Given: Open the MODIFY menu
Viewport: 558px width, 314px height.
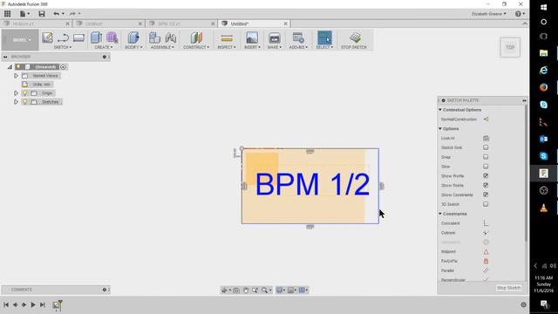Looking at the screenshot, I should click(133, 47).
